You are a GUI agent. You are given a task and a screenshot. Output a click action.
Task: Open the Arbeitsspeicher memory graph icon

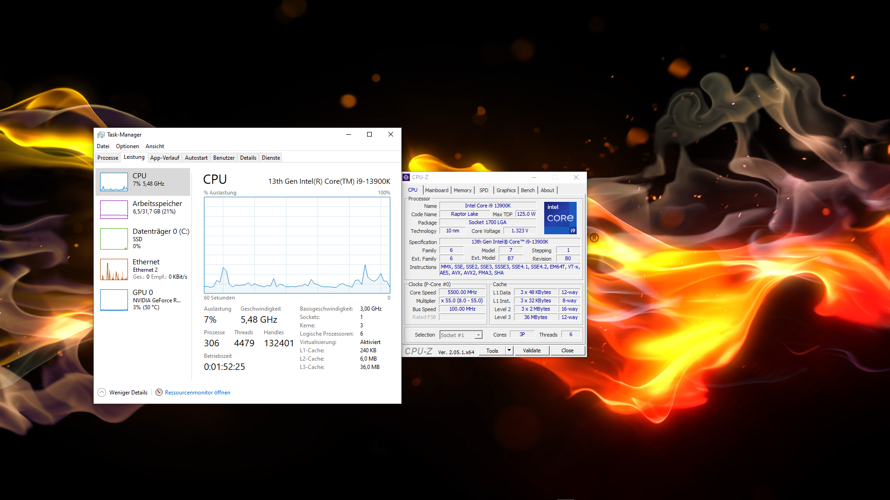pos(114,209)
